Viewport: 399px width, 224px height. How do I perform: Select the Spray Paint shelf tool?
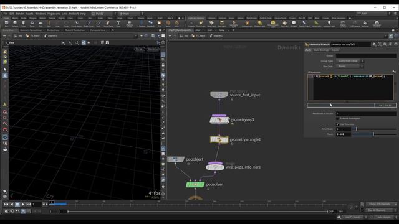point(108,24)
